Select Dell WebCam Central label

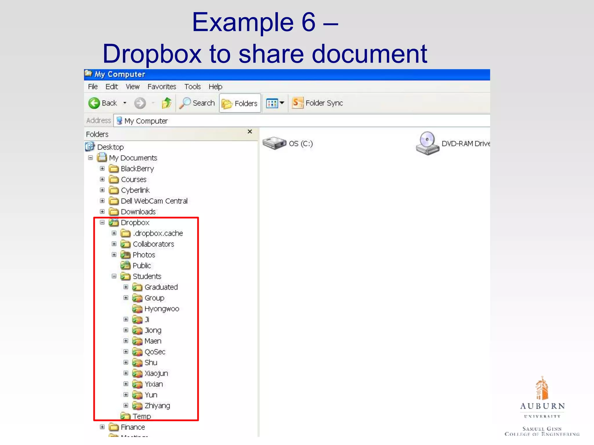154,201
